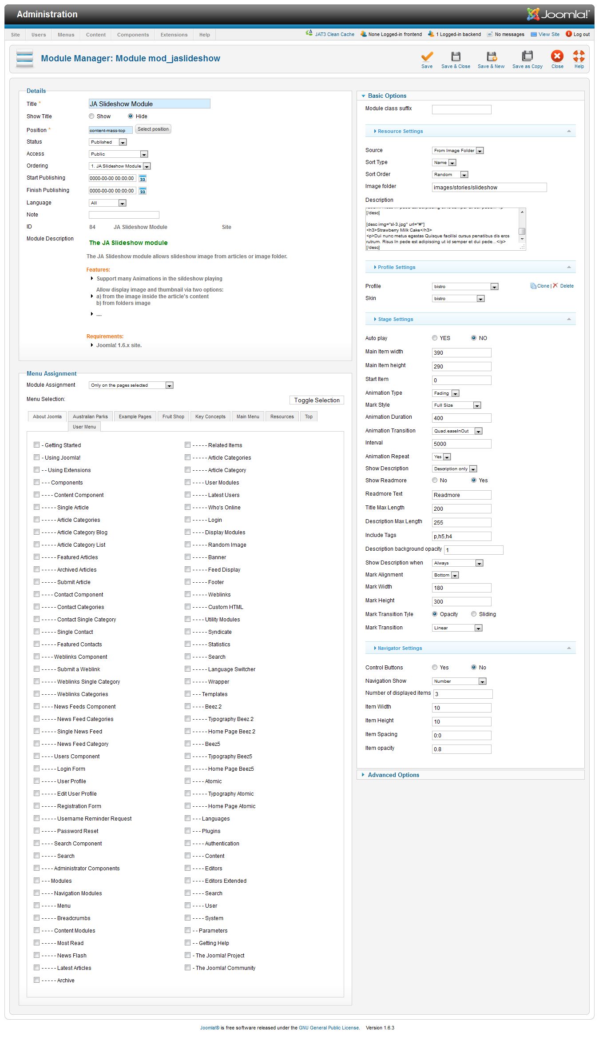
Task: Click the Save checkmark icon
Action: [x=427, y=57]
